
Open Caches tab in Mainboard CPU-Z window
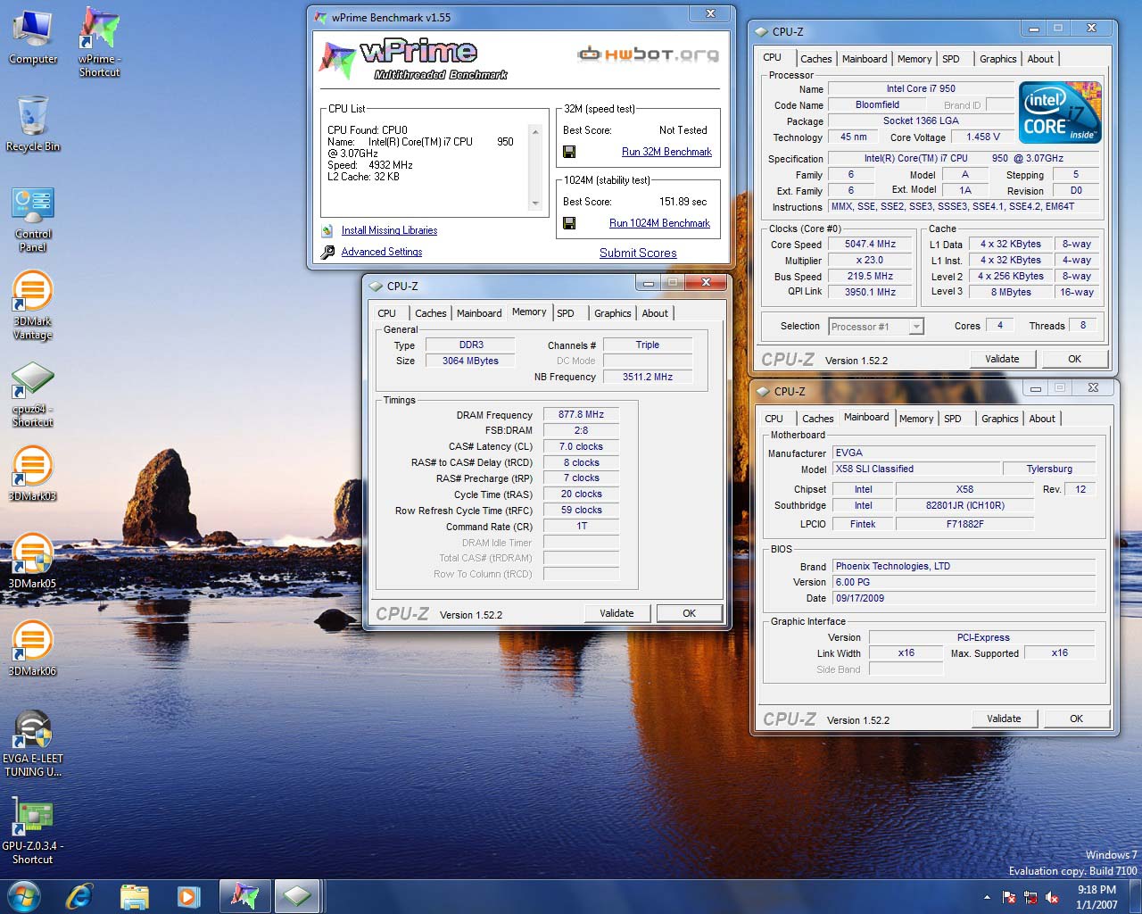(x=817, y=419)
